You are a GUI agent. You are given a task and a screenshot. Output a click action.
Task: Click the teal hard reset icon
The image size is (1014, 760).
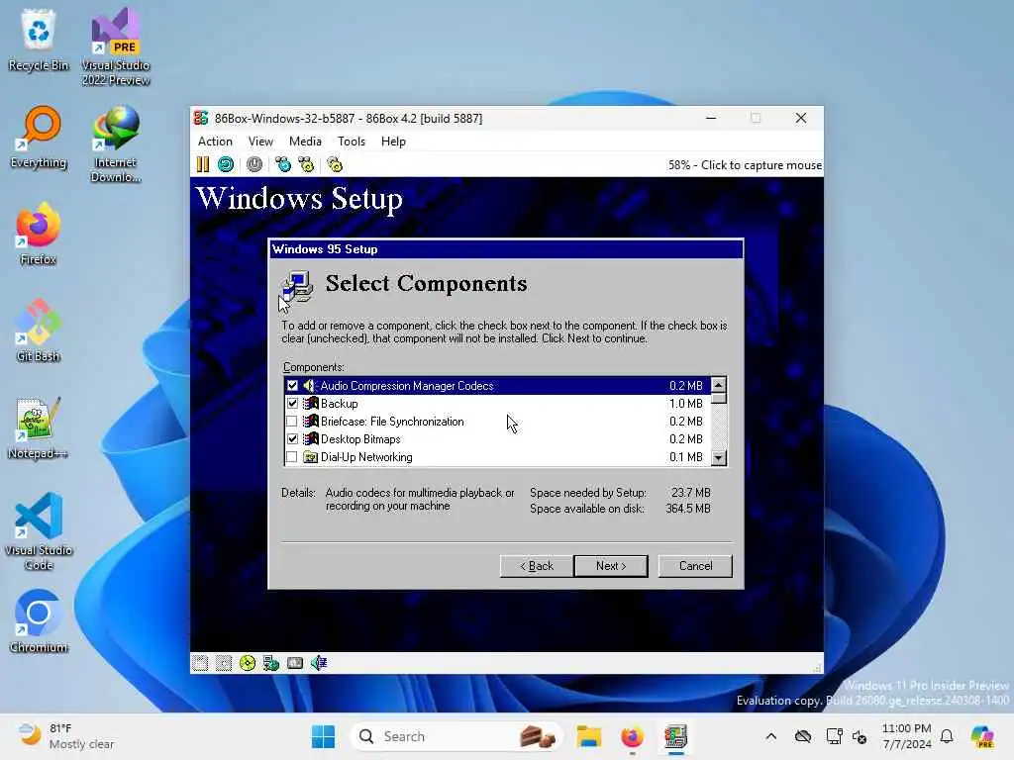coord(226,165)
